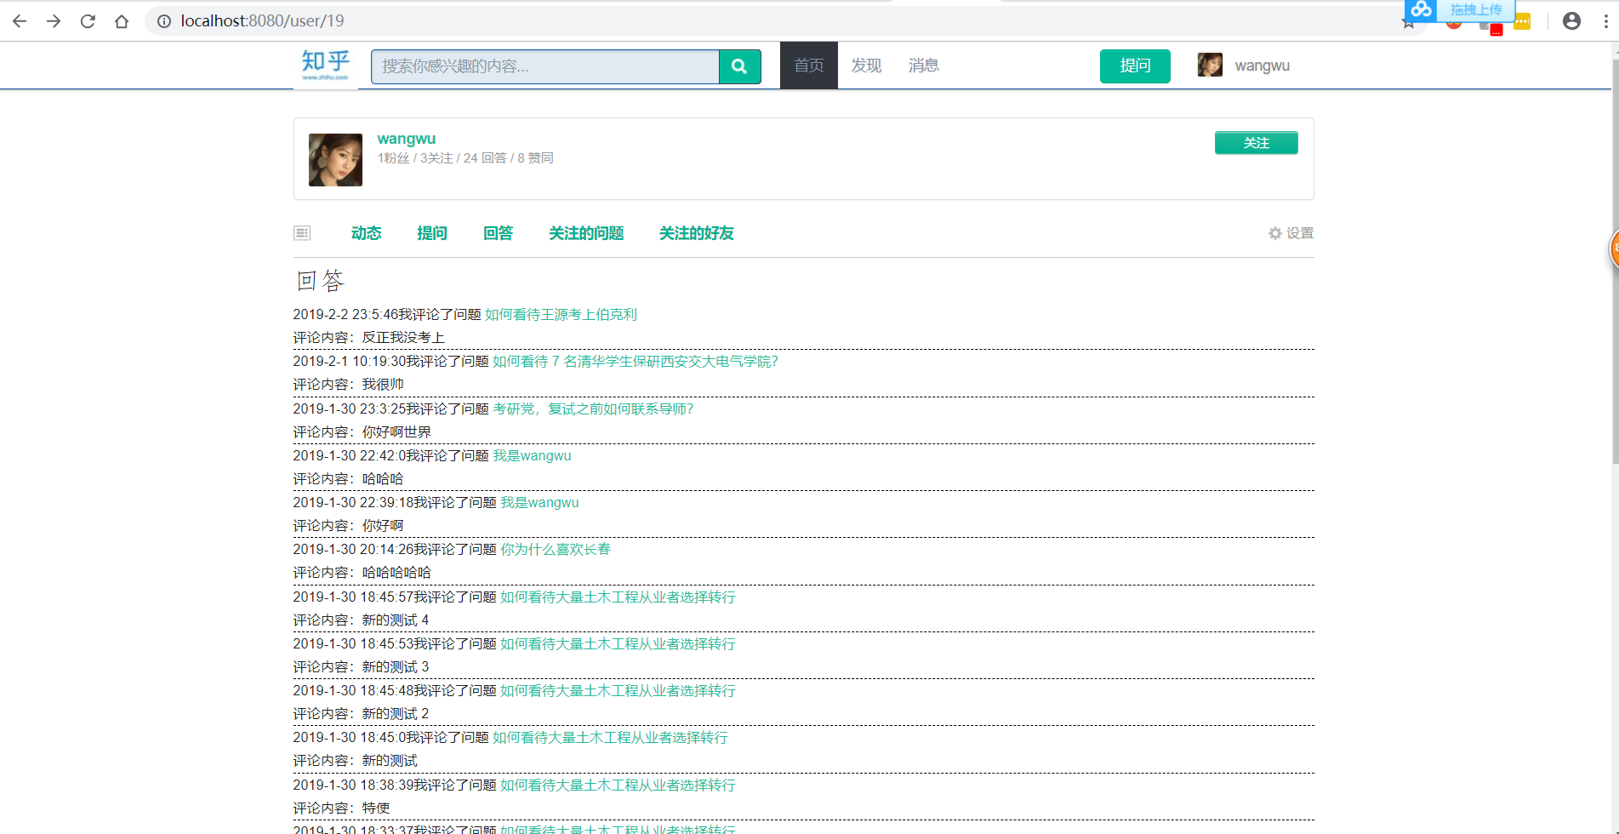Open question about 清华学生保研西安交大电气学院
The image size is (1619, 834).
(x=636, y=362)
